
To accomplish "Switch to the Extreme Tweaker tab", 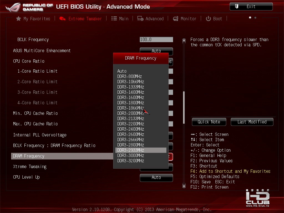I will (81, 19).
